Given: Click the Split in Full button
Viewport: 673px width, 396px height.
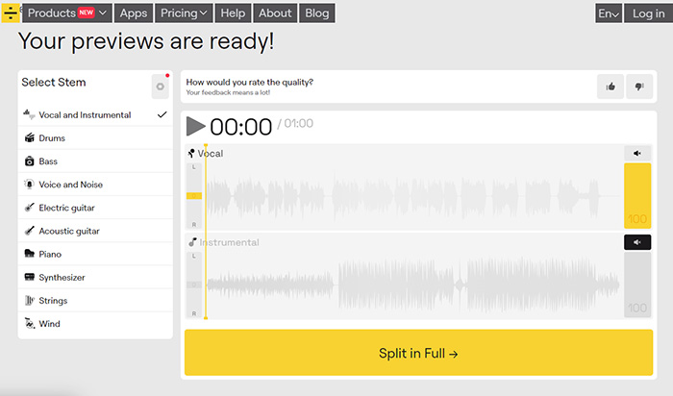Looking at the screenshot, I should 418,353.
